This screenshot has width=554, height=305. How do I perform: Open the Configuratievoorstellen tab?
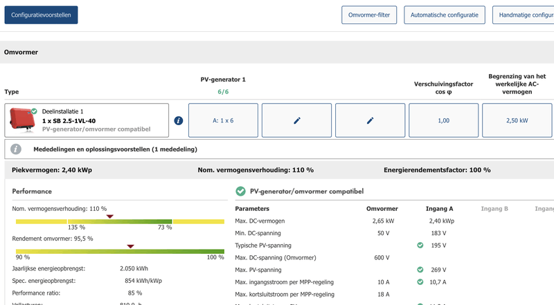tap(41, 15)
